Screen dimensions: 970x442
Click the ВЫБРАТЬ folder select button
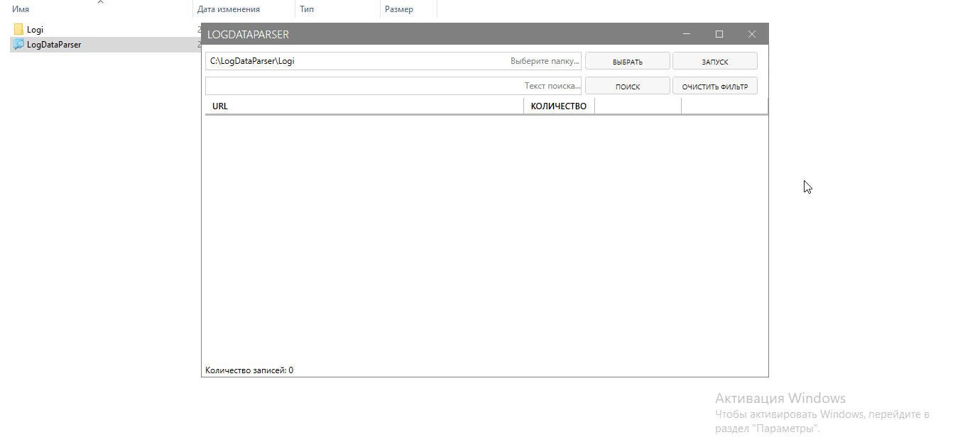click(627, 61)
